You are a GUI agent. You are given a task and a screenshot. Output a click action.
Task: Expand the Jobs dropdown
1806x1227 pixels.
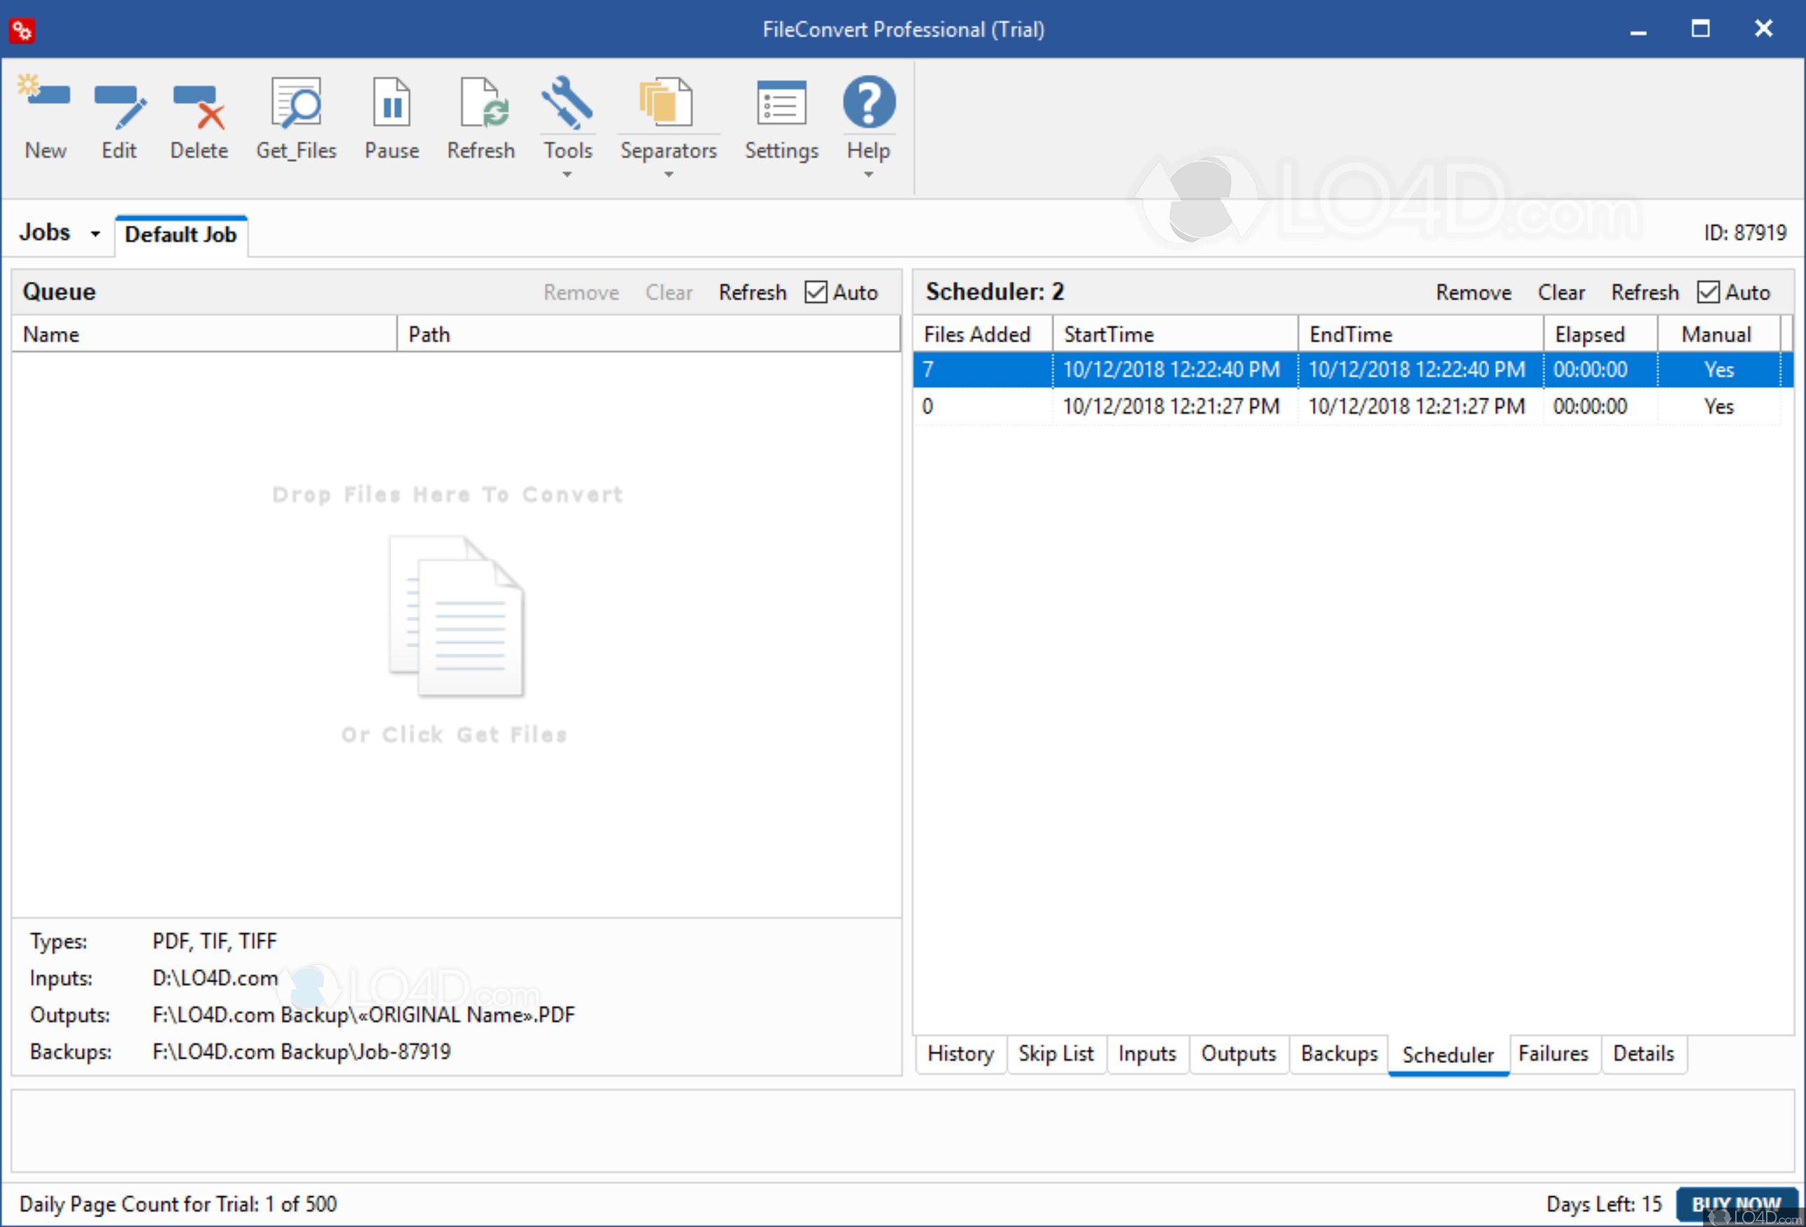[x=95, y=232]
